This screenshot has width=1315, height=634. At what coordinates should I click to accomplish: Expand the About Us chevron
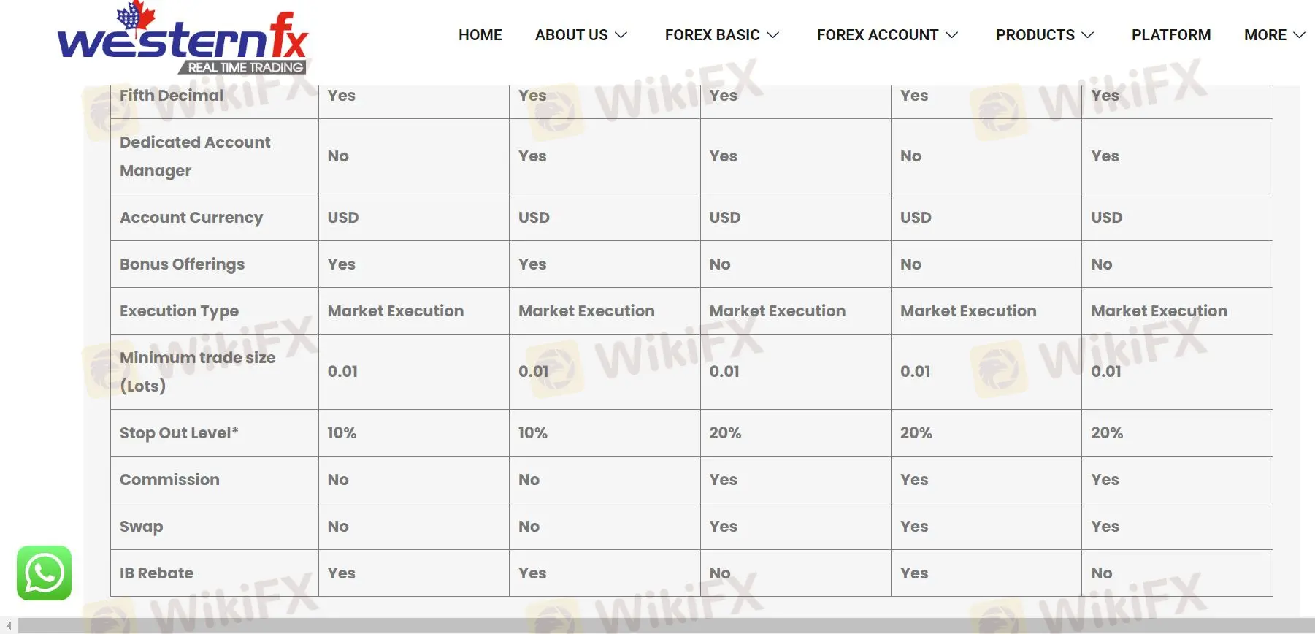621,35
